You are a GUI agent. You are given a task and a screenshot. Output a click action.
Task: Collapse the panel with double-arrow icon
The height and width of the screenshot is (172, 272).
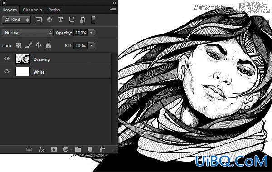point(114,3)
